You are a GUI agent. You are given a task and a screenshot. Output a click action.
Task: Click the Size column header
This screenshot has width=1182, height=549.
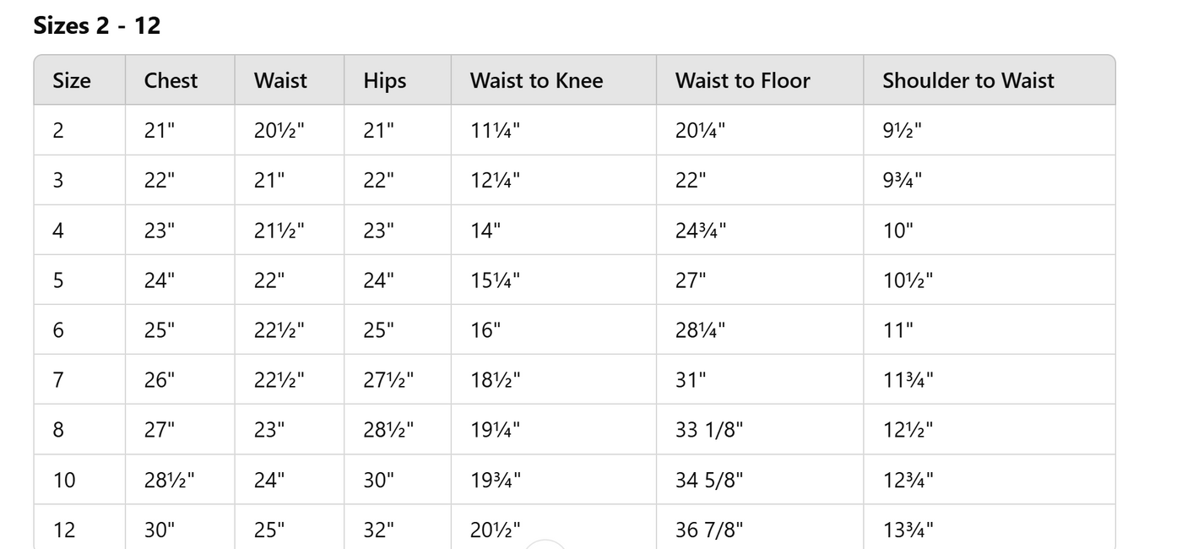72,80
